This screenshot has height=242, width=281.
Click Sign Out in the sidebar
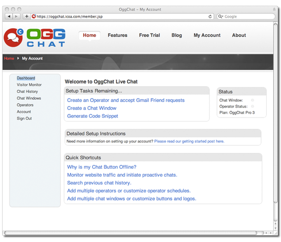pyautogui.click(x=24, y=119)
